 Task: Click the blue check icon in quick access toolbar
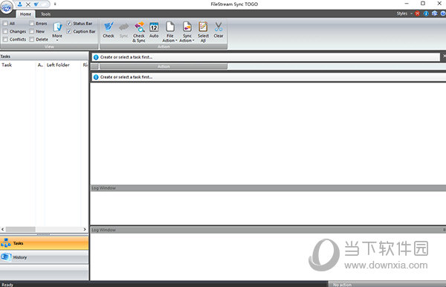coord(36,4)
